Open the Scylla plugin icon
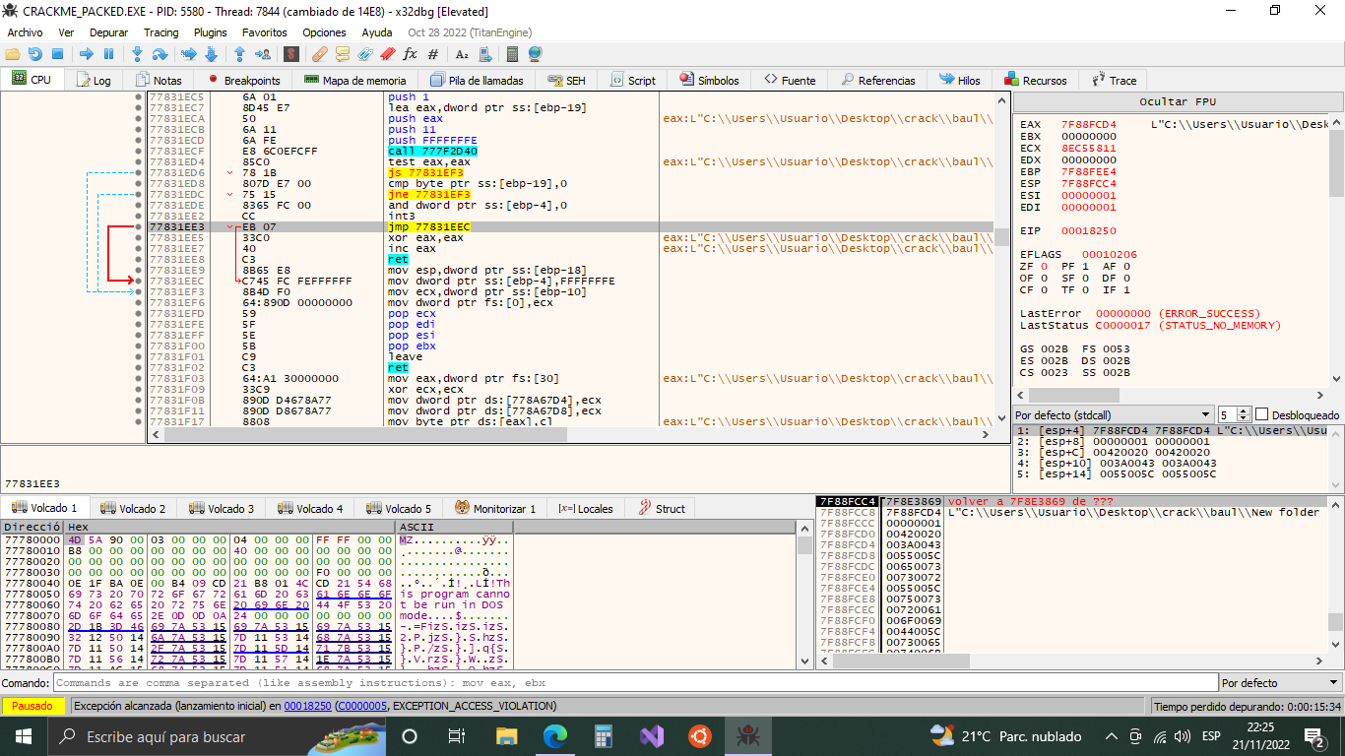 pos(291,54)
